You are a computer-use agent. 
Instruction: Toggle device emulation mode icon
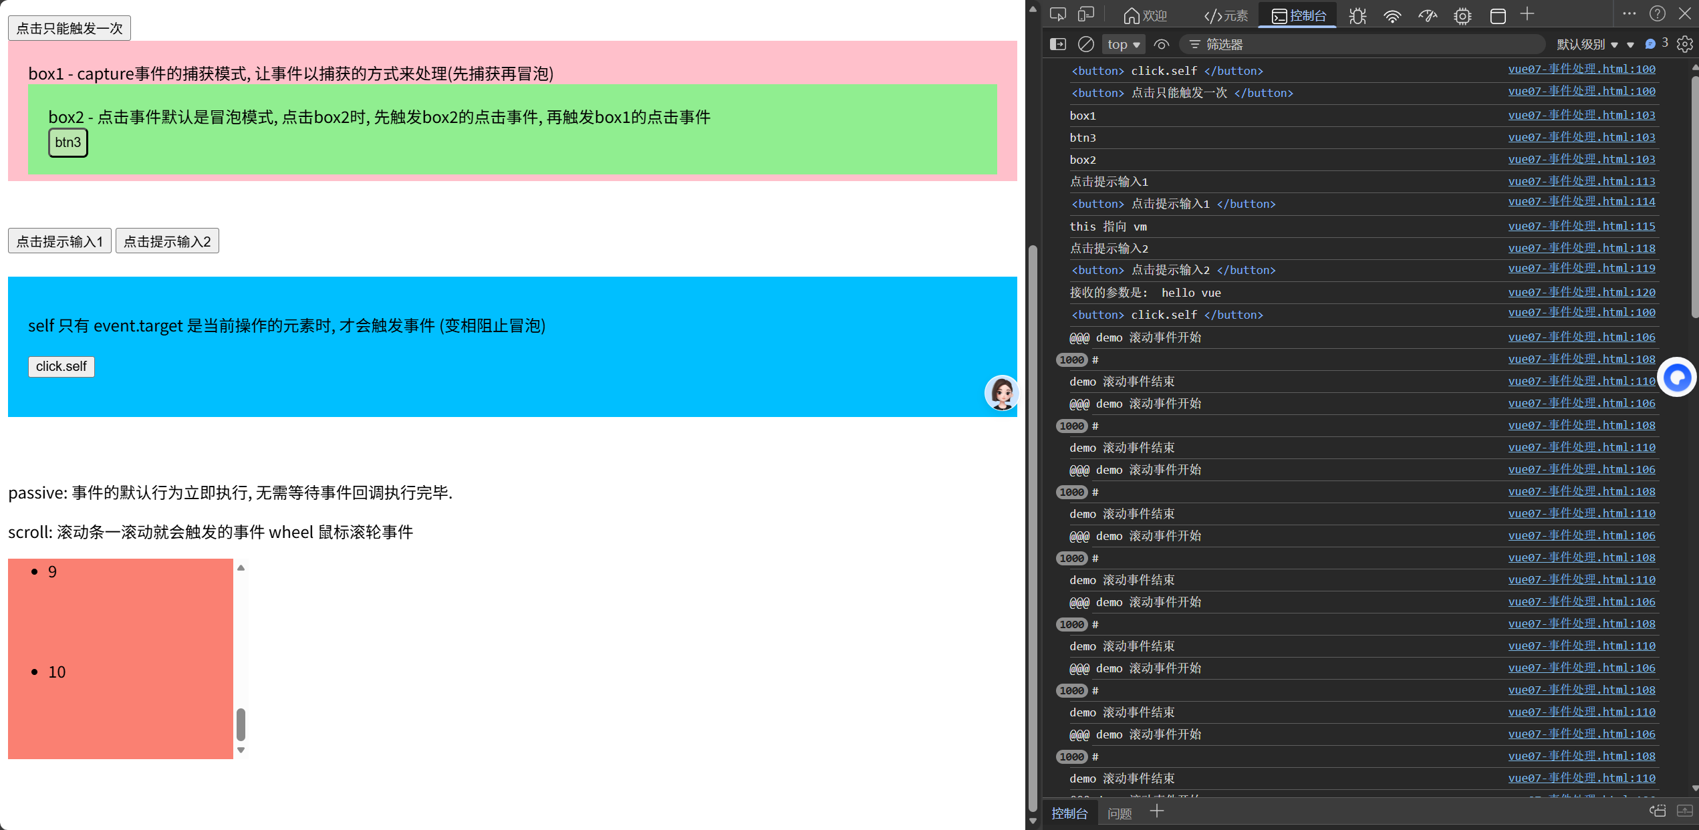pos(1086,15)
